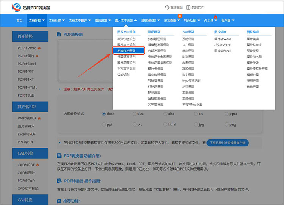
Task: Go to the 首页 nav item
Action: coord(20,20)
